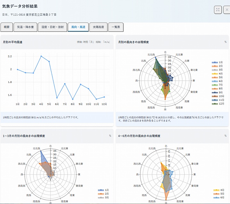Open the 概要 tab
Image resolution: width=230 pixels, height=204 pixels.
point(6,27)
